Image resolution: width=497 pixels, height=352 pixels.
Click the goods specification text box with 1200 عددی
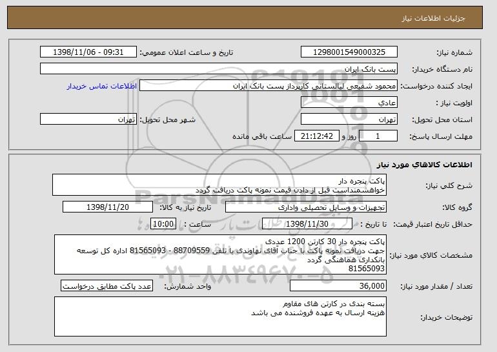coord(220,254)
